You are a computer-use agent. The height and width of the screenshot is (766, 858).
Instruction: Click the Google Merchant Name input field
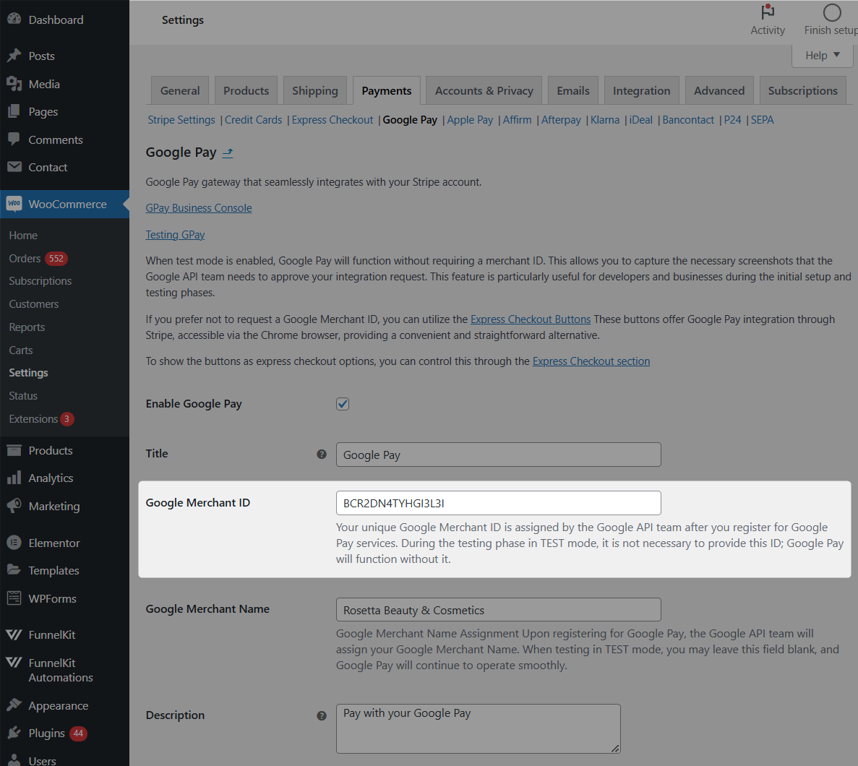[498, 610]
